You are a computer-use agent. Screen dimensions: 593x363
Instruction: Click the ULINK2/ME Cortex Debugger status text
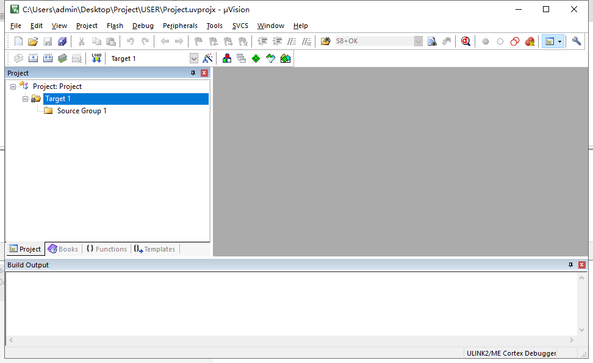[511, 353]
